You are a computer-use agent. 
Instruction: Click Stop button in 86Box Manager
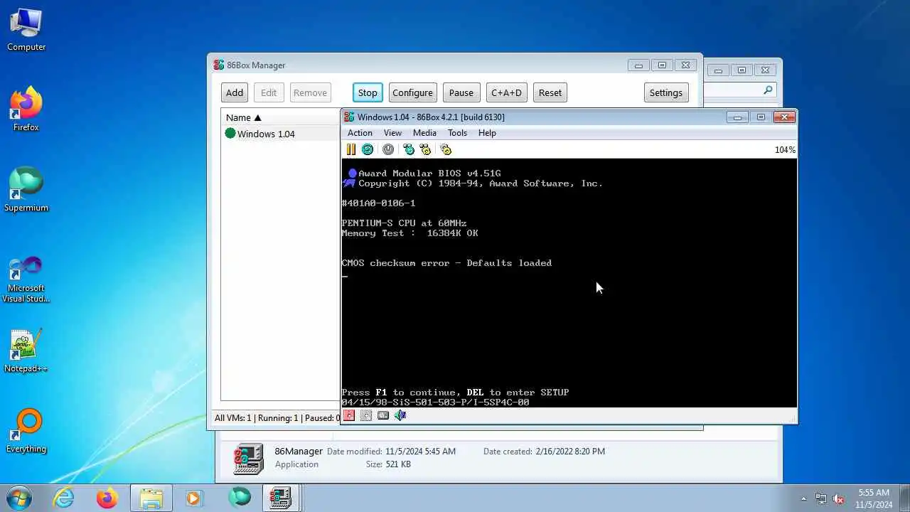click(x=368, y=92)
